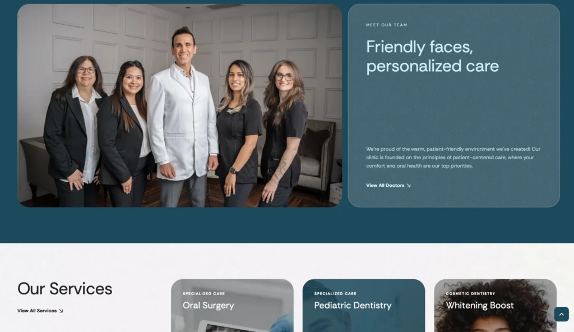The image size is (574, 332).
Task: Click the clinic description paragraph text
Action: 453,158
